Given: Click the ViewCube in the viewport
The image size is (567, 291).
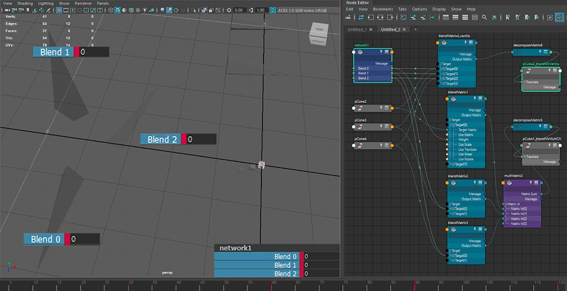Looking at the screenshot, I should (x=318, y=33).
